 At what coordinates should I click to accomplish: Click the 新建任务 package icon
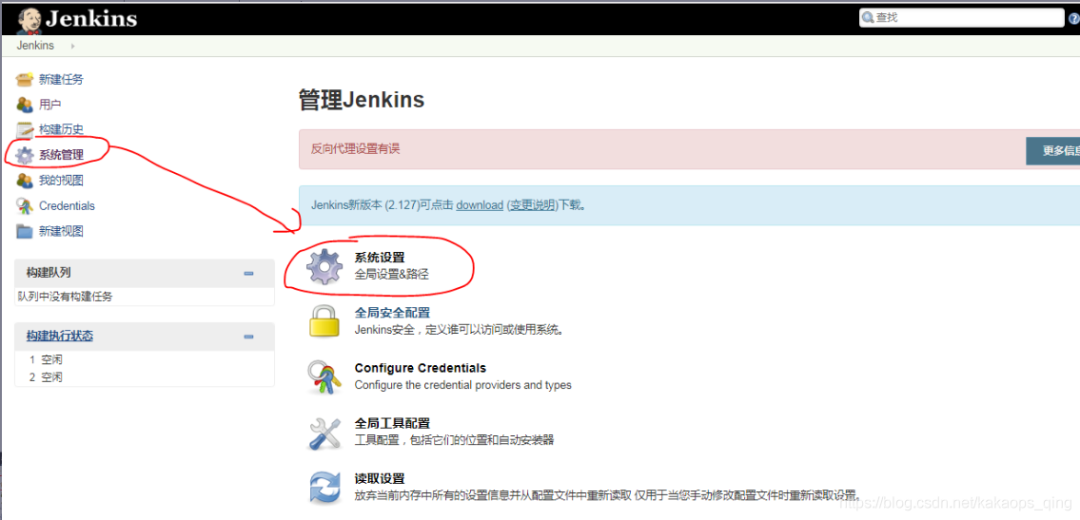coord(25,79)
